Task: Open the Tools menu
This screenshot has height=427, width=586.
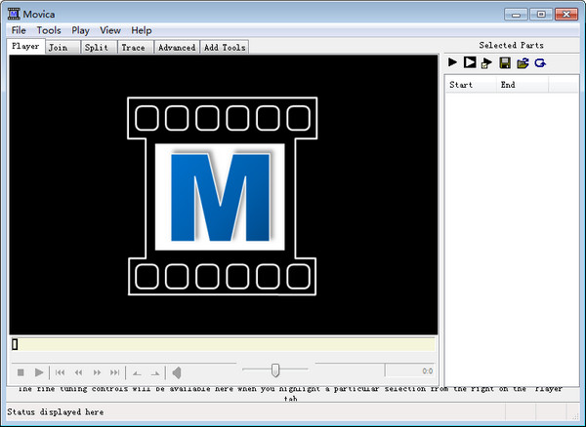Action: click(49, 30)
